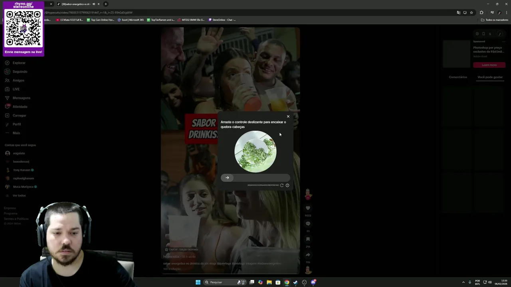Click Ver tradução under the caption
This screenshot has width=511, height=287.
[x=172, y=269]
